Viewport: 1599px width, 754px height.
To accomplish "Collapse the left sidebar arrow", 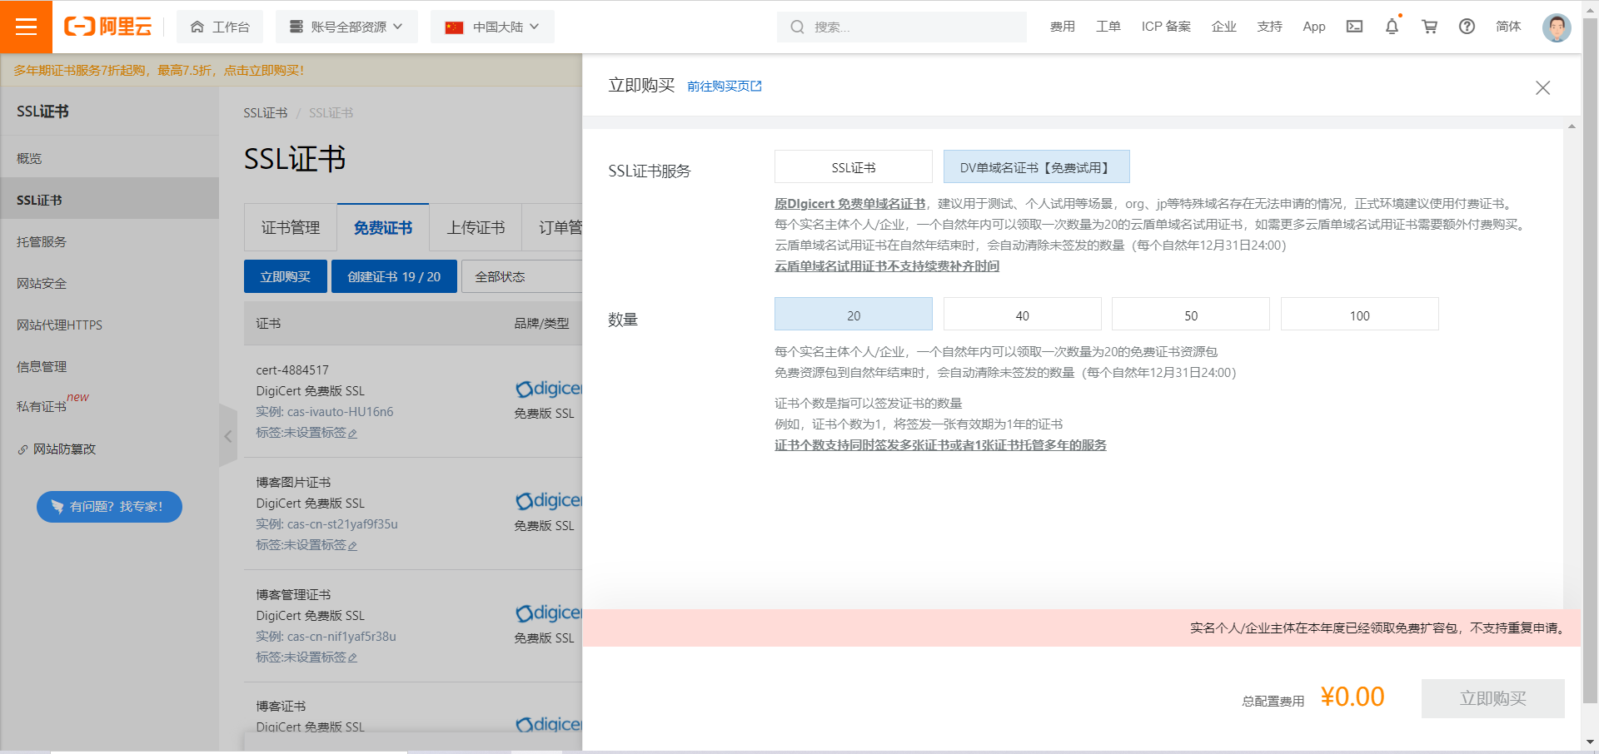I will tap(227, 436).
